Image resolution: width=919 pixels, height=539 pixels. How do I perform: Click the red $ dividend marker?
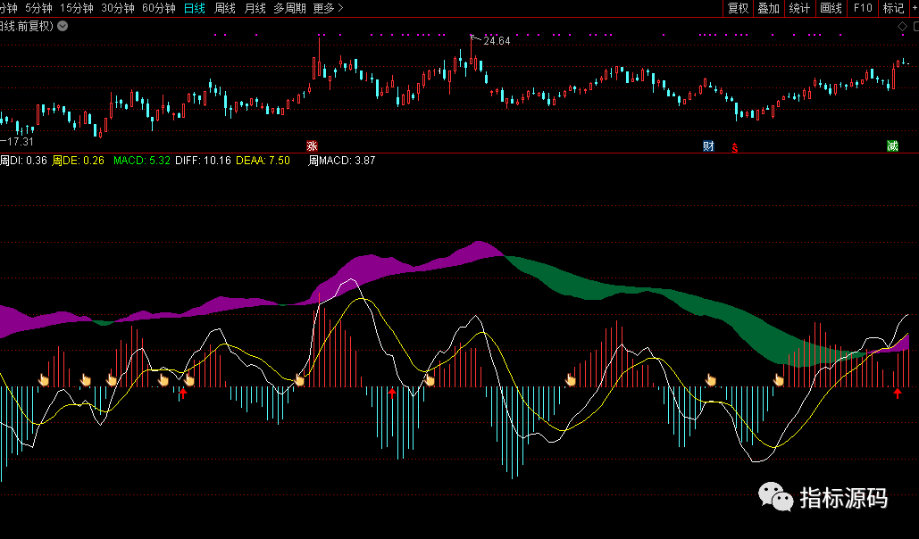coord(735,146)
